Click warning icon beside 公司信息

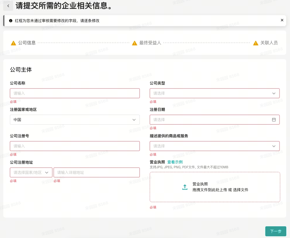(x=13, y=43)
